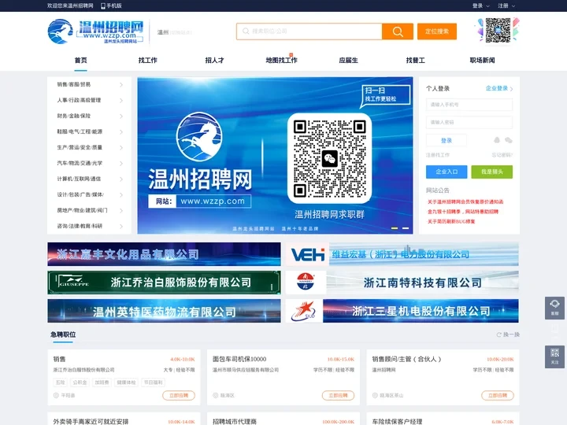The height and width of the screenshot is (425, 567).
Task: Open the 职场新闻 navigation tab
Action: (x=482, y=61)
